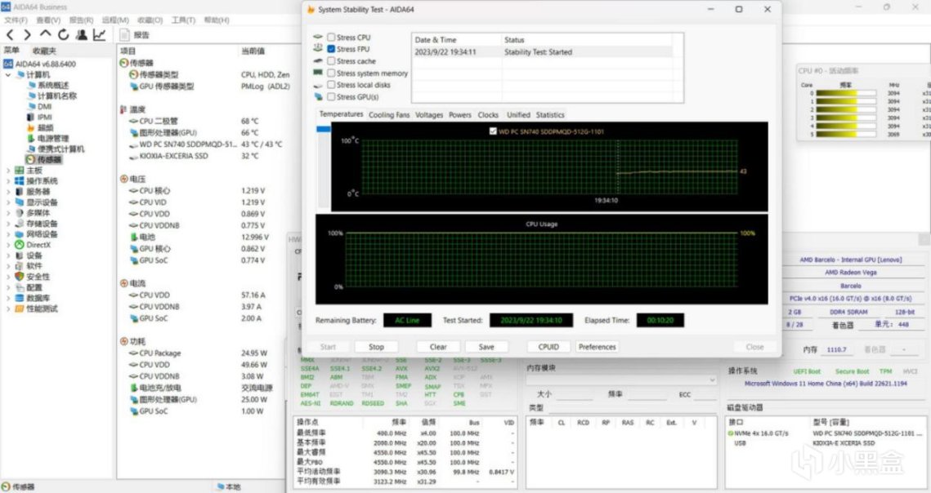Select the 操作系统 operating system node

point(36,181)
